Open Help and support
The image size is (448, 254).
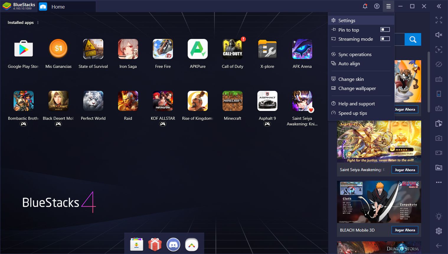(361, 104)
